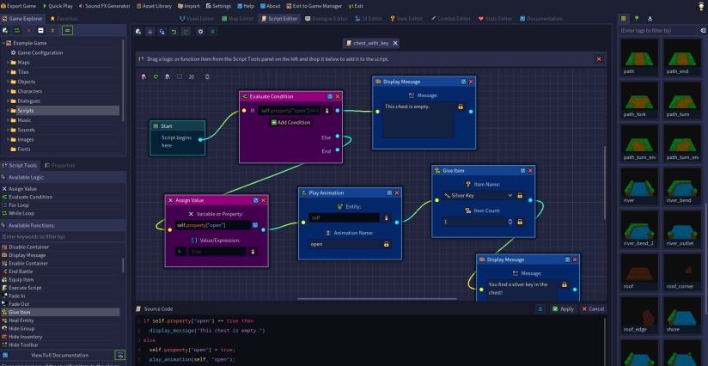Switch to the Properties tab
The image size is (708, 366).
click(61, 165)
